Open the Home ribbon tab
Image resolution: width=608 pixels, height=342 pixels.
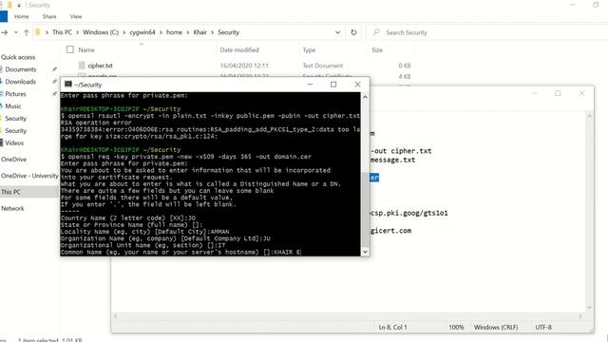pyautogui.click(x=21, y=17)
